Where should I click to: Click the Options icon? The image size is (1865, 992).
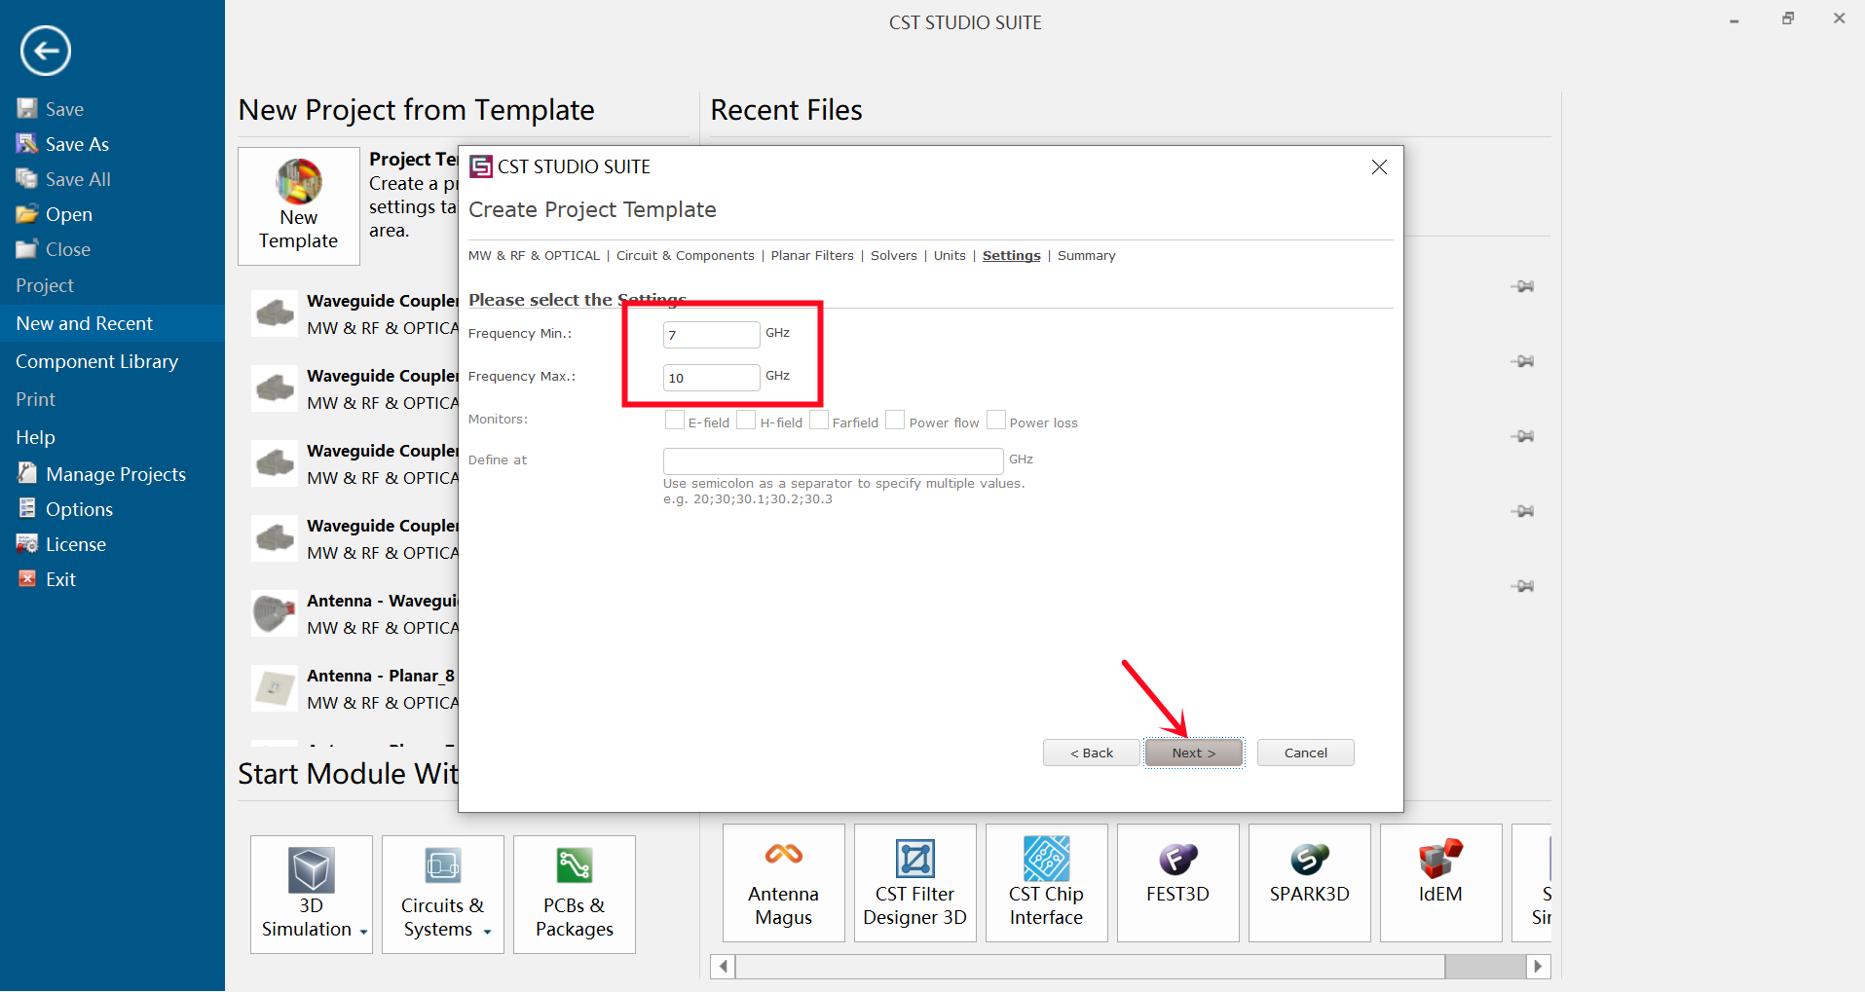[x=27, y=509]
